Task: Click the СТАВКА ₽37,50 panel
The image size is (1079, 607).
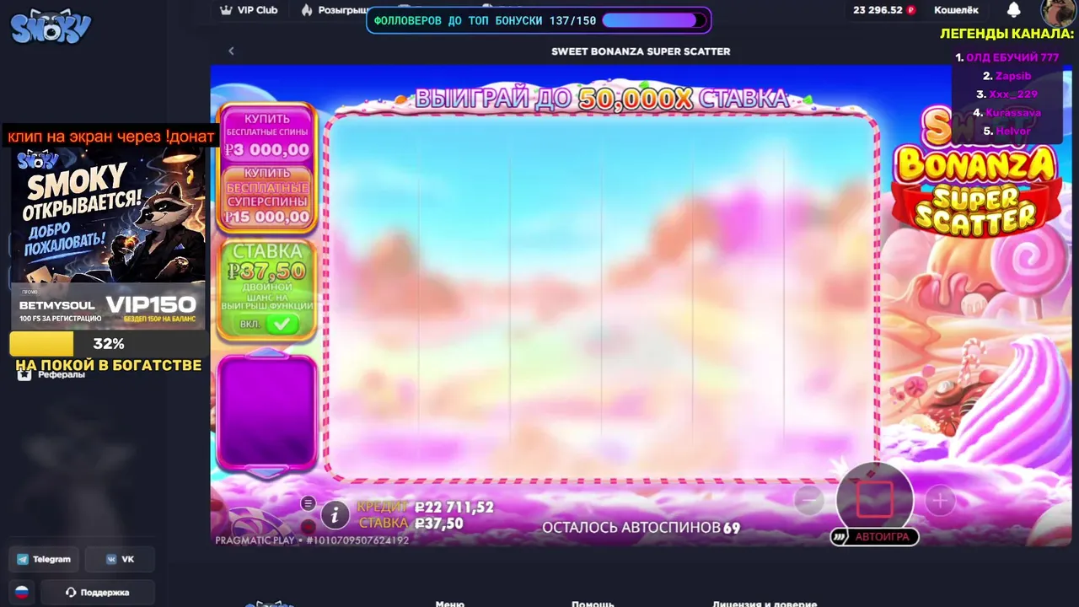Action: point(267,289)
